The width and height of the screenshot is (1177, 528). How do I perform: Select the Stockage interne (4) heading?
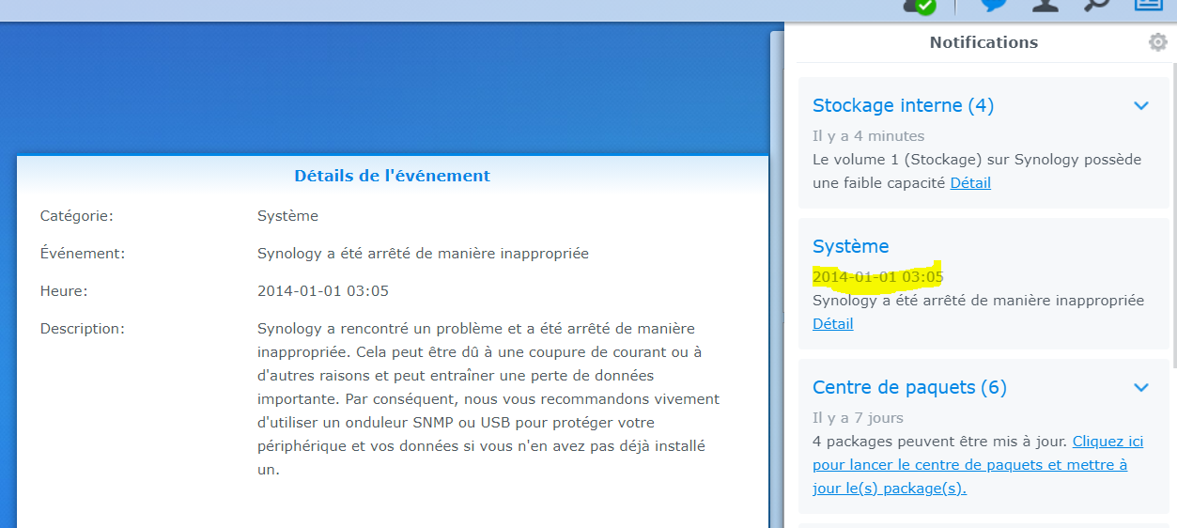(903, 105)
